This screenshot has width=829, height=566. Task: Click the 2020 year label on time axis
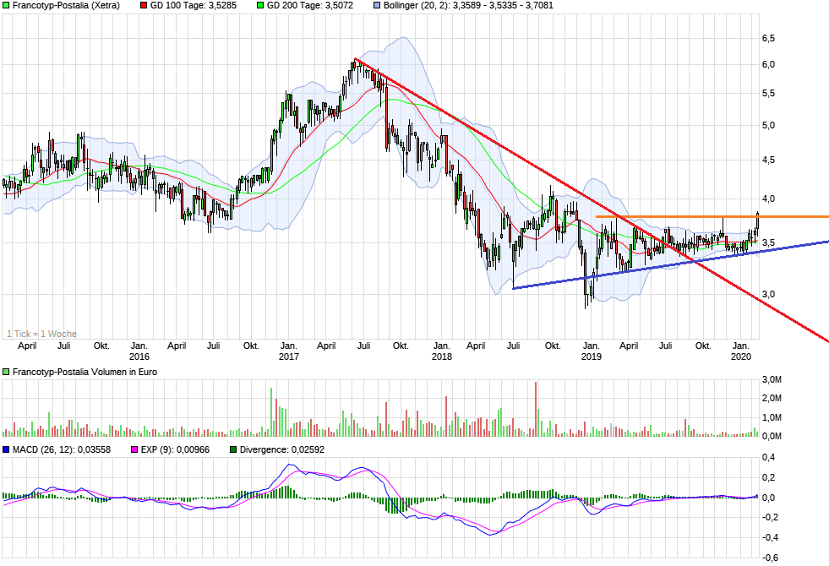pos(741,356)
